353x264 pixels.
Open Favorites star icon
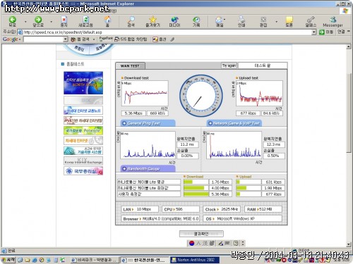pos(152,21)
